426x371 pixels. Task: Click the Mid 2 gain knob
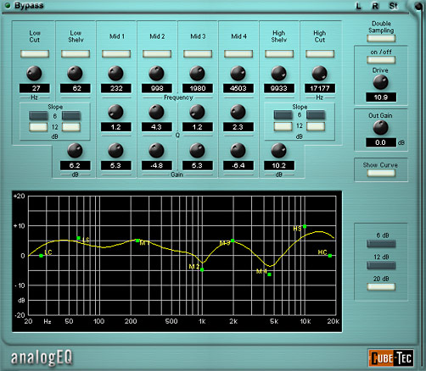(156, 150)
